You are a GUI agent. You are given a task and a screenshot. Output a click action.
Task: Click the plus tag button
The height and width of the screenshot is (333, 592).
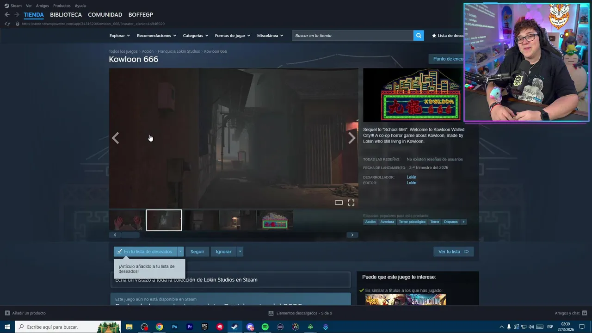[x=463, y=222]
